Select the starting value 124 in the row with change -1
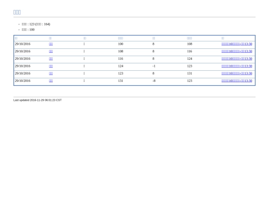 pyautogui.click(x=121, y=66)
